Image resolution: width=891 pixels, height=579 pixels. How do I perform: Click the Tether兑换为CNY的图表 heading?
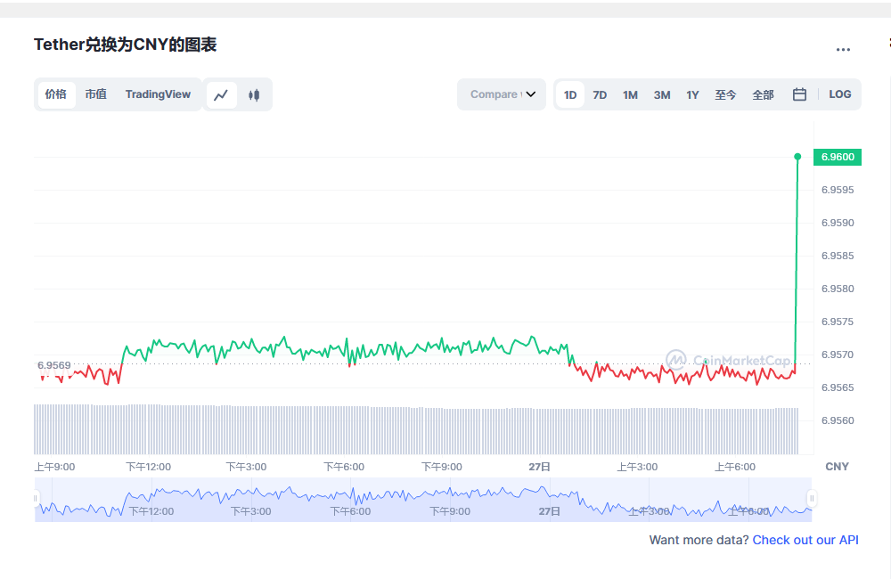pyautogui.click(x=125, y=45)
